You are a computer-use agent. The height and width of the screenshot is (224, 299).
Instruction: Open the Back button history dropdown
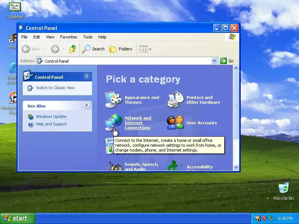click(45, 49)
